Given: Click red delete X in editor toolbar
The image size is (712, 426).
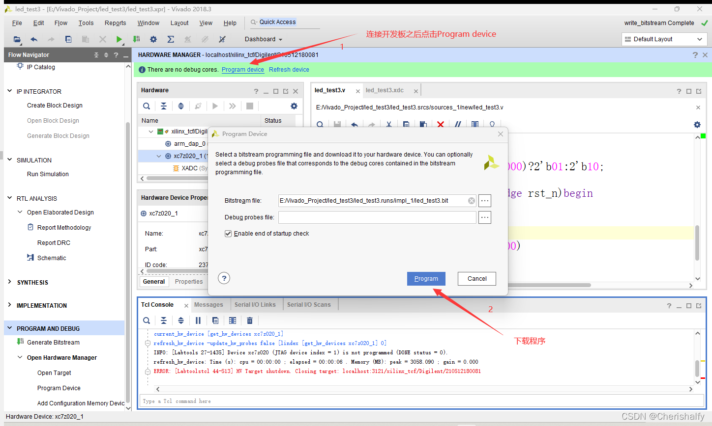Looking at the screenshot, I should click(441, 125).
